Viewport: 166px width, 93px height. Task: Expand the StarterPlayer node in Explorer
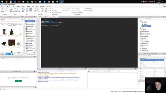pos(139,43)
